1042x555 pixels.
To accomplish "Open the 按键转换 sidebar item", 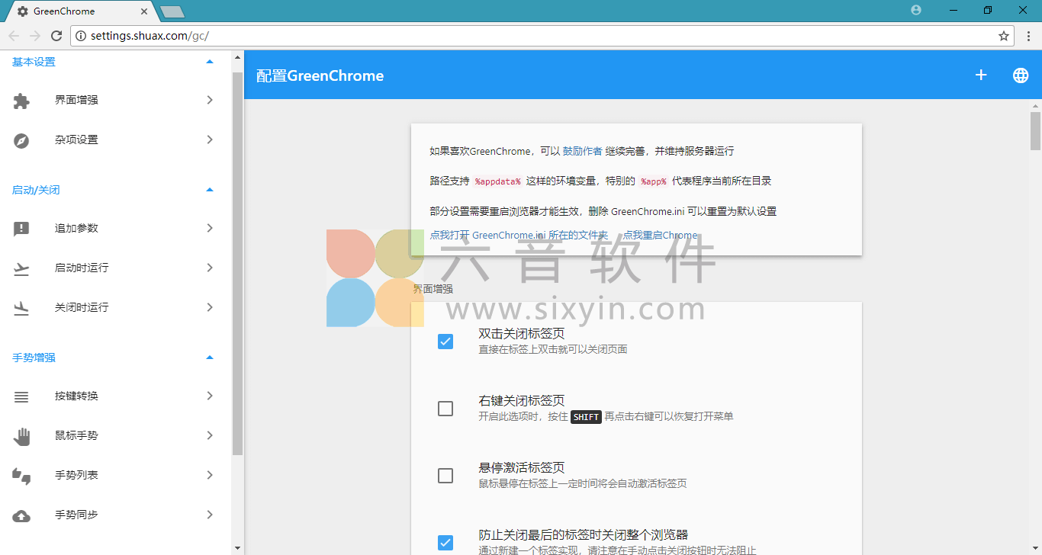I will 76,396.
